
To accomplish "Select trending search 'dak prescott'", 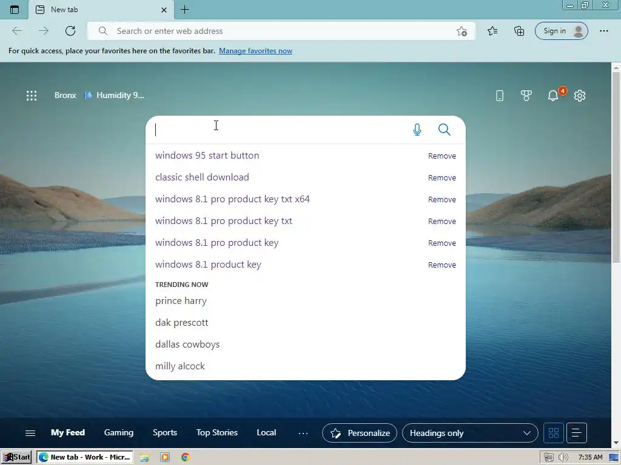I will coord(182,323).
